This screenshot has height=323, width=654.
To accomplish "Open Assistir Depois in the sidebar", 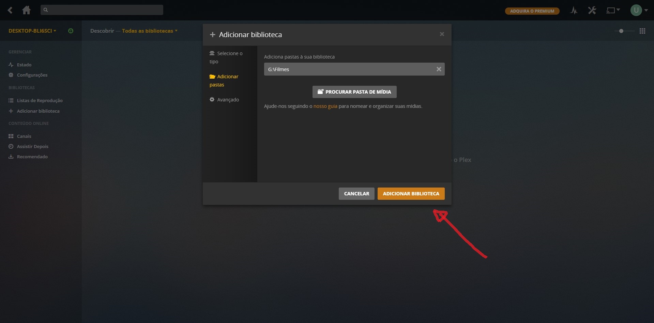I will click(33, 146).
